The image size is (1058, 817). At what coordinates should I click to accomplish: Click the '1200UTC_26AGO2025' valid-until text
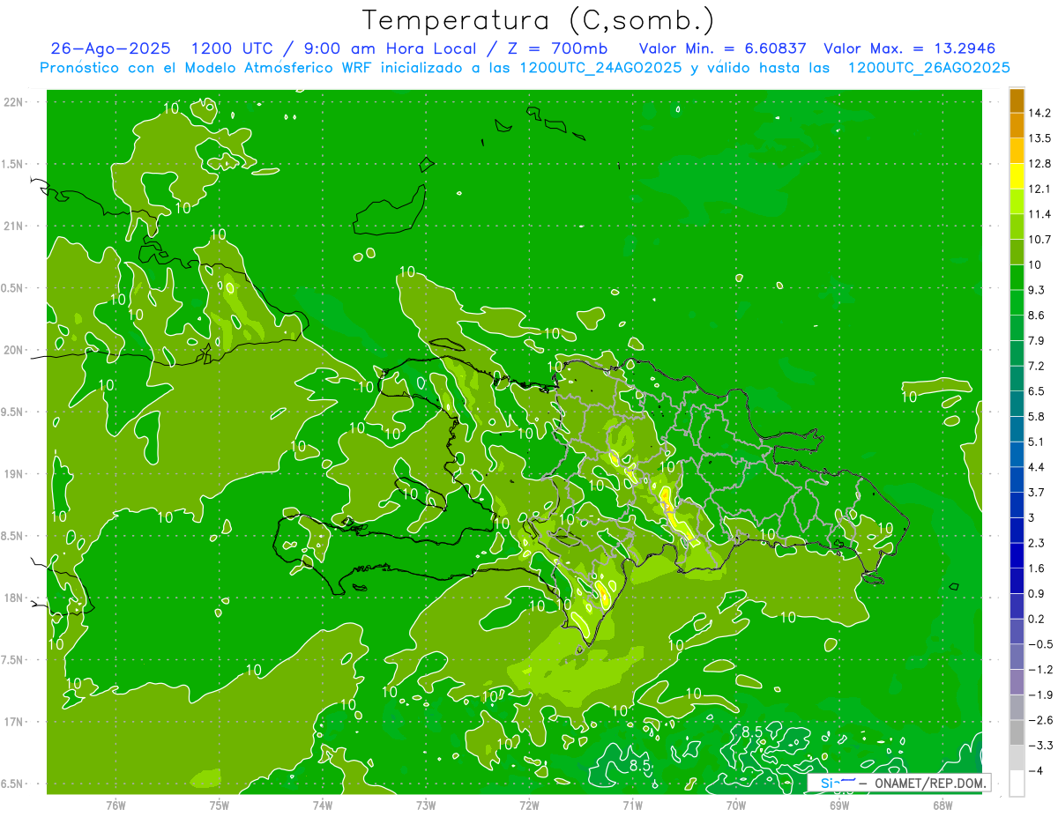928,68
